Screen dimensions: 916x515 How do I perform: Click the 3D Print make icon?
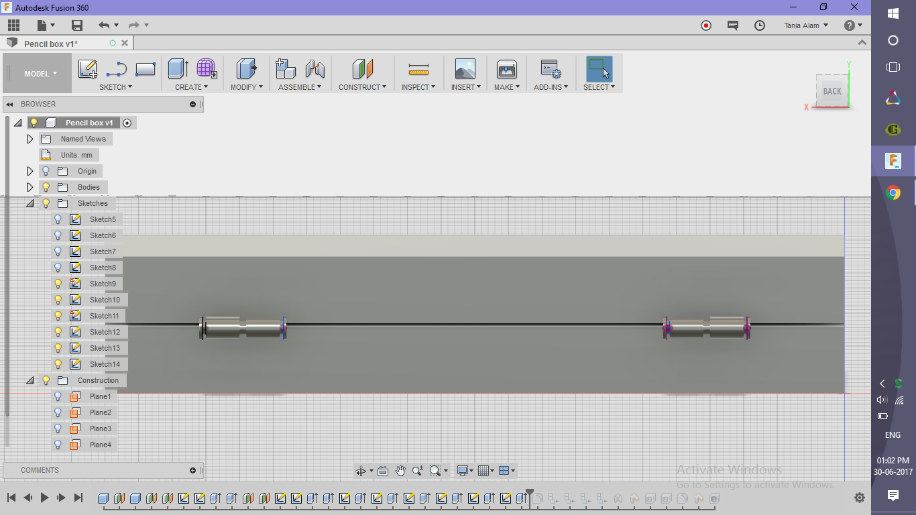pyautogui.click(x=507, y=69)
